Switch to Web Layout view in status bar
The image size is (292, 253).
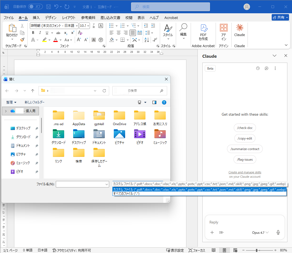pyautogui.click(x=235, y=250)
